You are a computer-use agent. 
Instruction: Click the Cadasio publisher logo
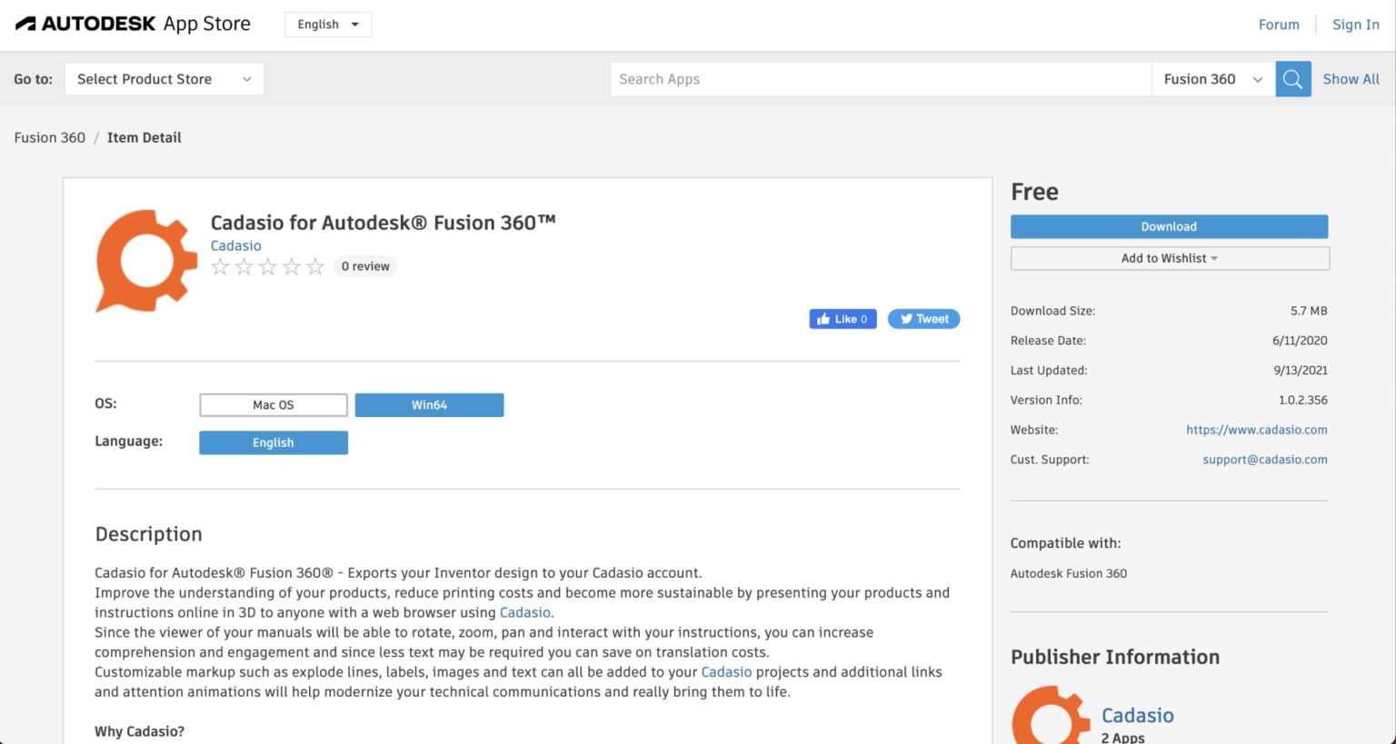coord(1050,720)
